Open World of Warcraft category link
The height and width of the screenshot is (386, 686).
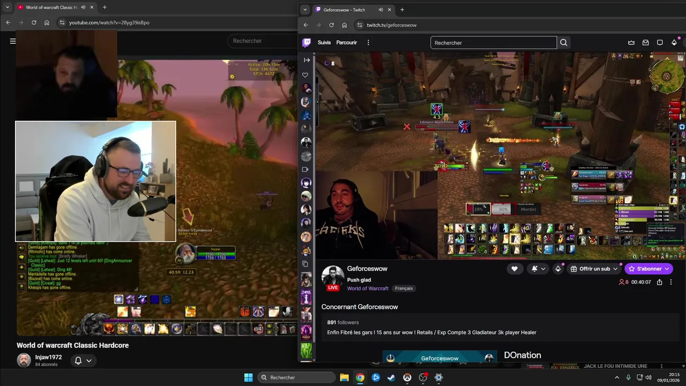(368, 288)
